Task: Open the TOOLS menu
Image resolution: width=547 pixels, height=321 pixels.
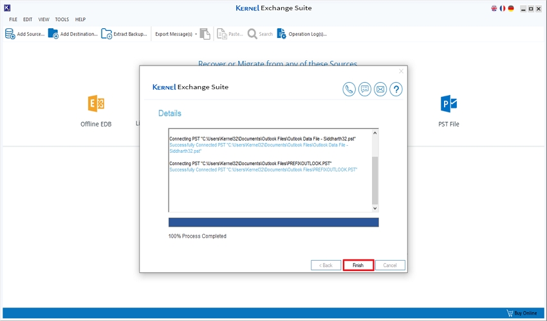Action: click(x=62, y=19)
